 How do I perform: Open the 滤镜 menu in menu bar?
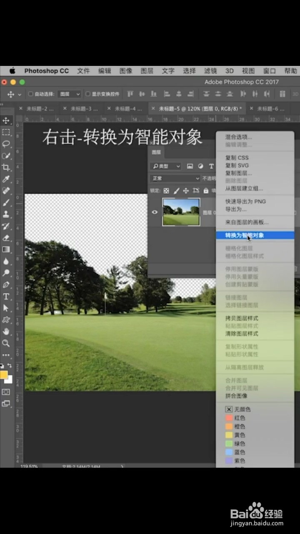click(210, 71)
